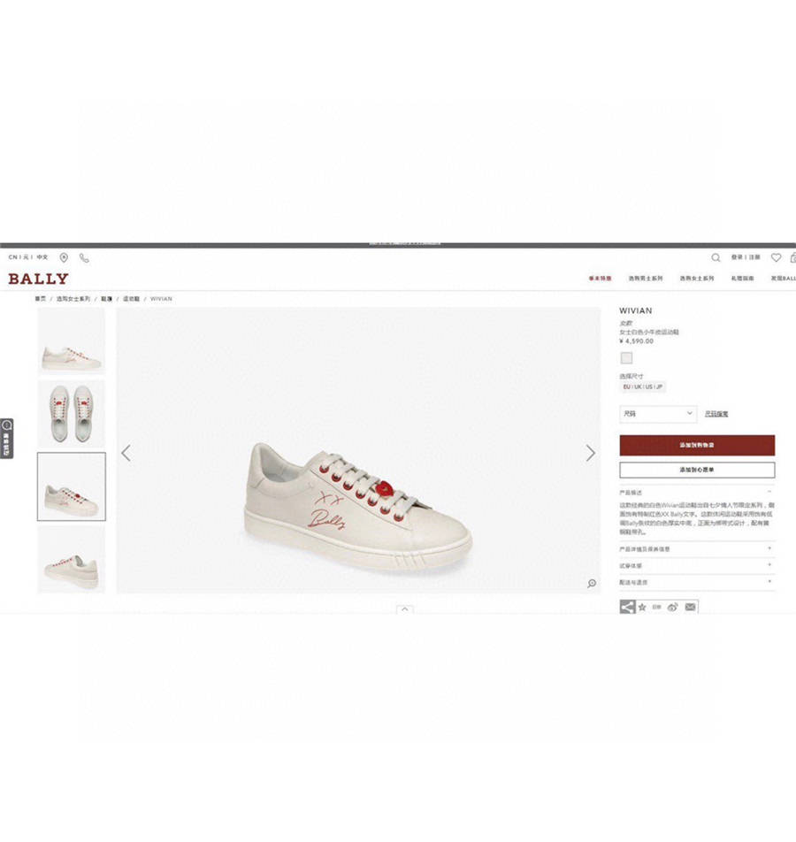Open the men's collection menu
This screenshot has width=796, height=842.
click(645, 278)
